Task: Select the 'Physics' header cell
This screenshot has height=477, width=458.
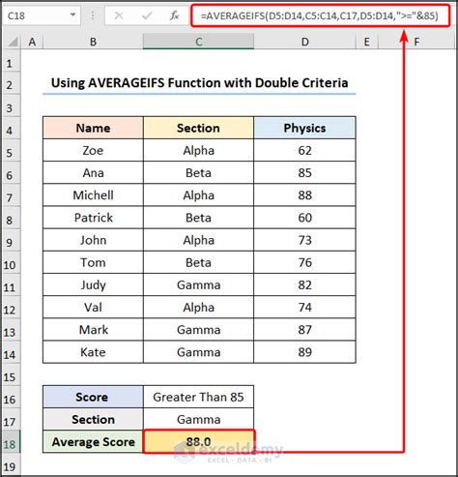Action: (x=304, y=128)
